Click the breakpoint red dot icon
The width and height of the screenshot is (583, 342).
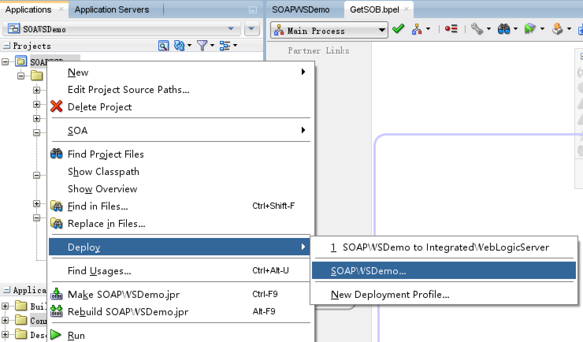pos(451,29)
